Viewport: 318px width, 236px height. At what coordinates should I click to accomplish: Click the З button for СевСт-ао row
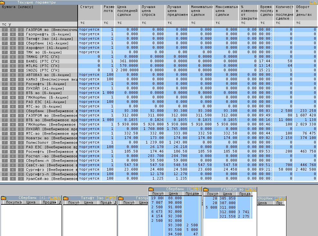[x=21, y=165]
